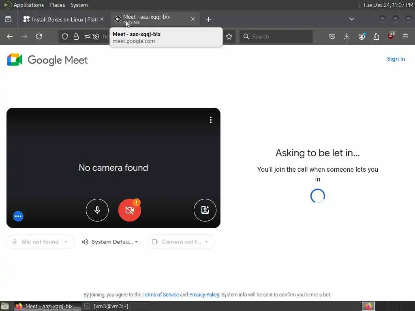Close the Install Boxes on Linux tab

coord(102,19)
